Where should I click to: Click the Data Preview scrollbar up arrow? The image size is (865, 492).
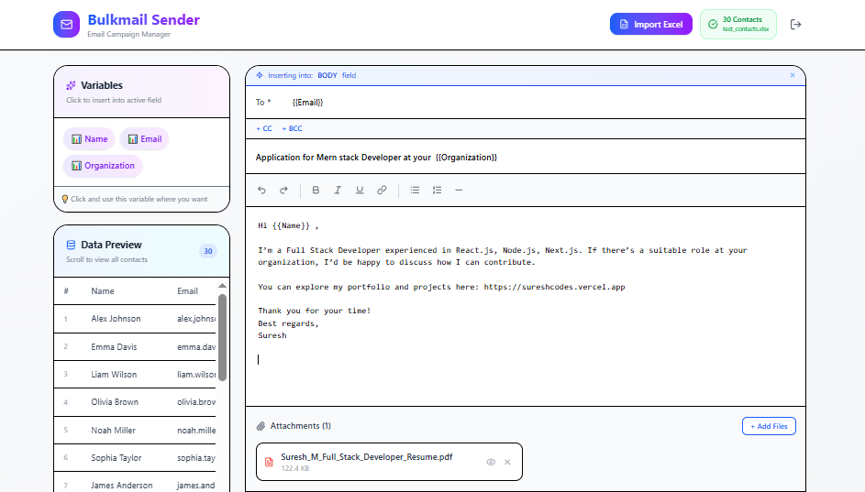[x=222, y=285]
